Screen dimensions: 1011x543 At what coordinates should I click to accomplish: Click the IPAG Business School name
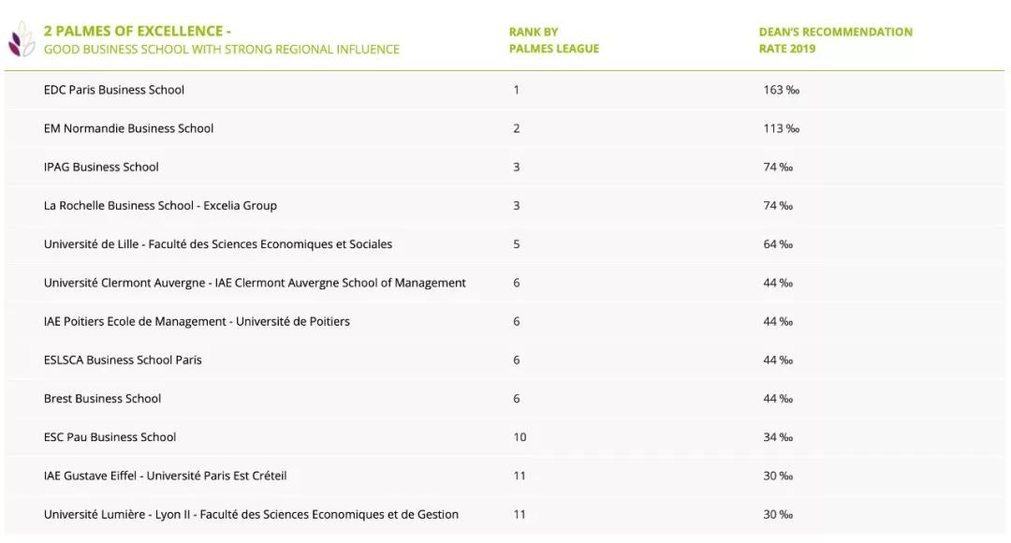click(x=101, y=167)
